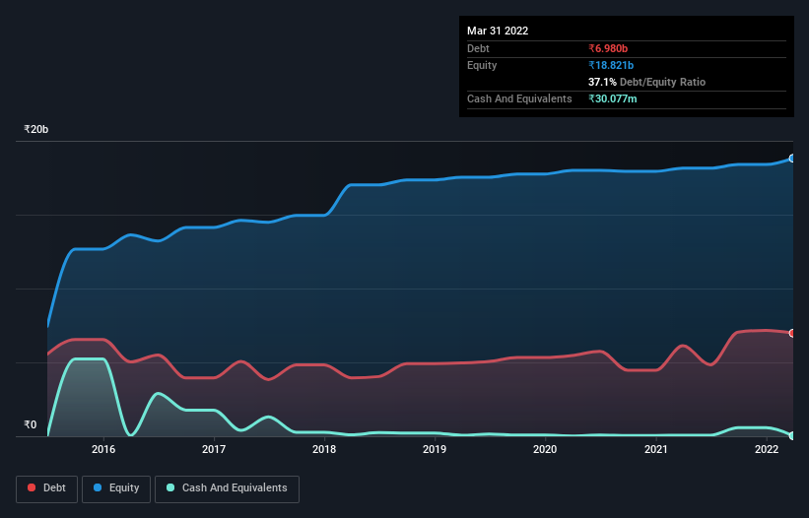
Task: Click the ₹18.821b equity value
Action: click(x=611, y=65)
